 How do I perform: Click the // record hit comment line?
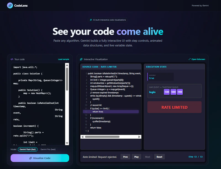(96, 105)
